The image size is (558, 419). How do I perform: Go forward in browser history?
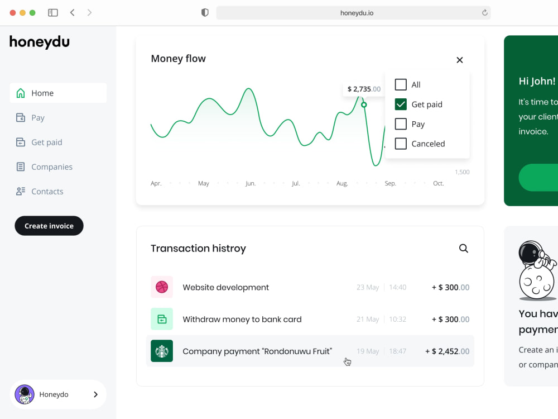(x=89, y=13)
